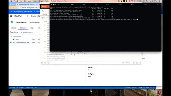Open the Google Cloud navigation hamburger menu
The image size is (171, 96).
click(x=11, y=12)
